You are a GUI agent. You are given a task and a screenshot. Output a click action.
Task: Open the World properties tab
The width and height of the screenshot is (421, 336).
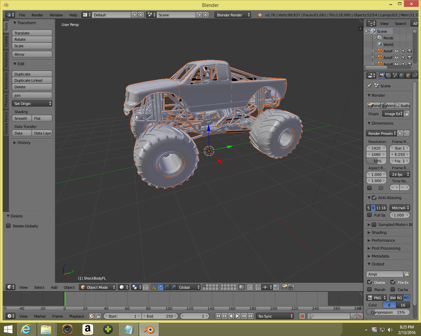pyautogui.click(x=402, y=75)
